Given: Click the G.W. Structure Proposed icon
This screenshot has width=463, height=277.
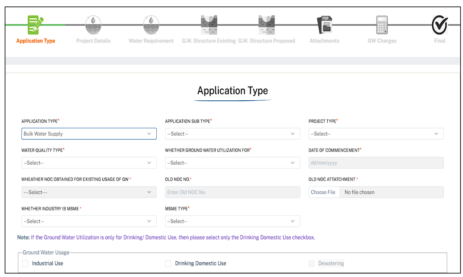Looking at the screenshot, I should point(267,25).
